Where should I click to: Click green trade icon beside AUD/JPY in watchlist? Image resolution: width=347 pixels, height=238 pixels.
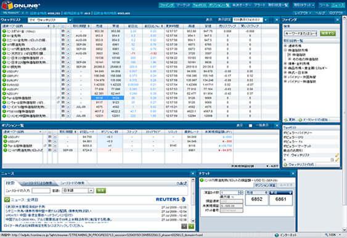click(x=4, y=89)
